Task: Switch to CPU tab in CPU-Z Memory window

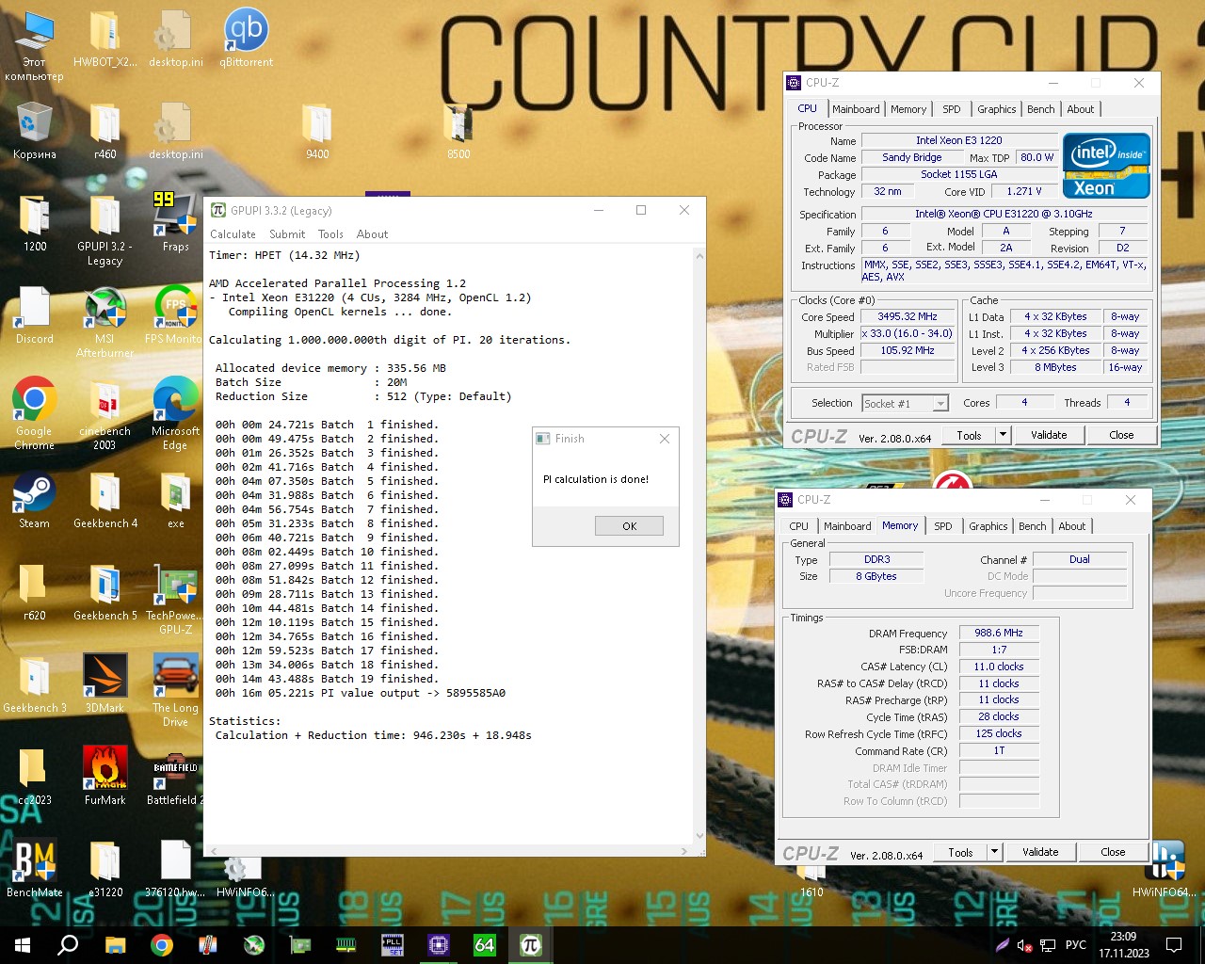Action: click(x=798, y=526)
